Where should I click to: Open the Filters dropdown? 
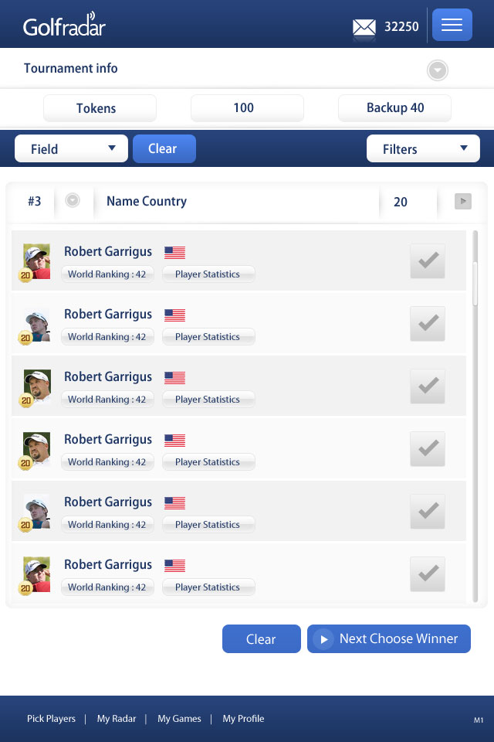(423, 149)
